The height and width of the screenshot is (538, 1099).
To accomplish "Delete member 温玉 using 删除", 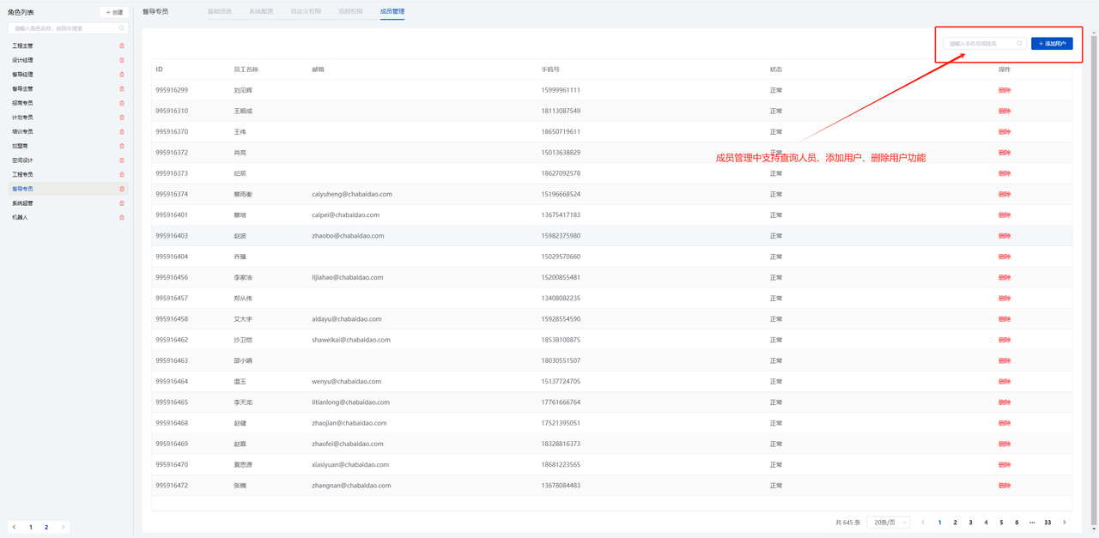I will [x=1005, y=382].
